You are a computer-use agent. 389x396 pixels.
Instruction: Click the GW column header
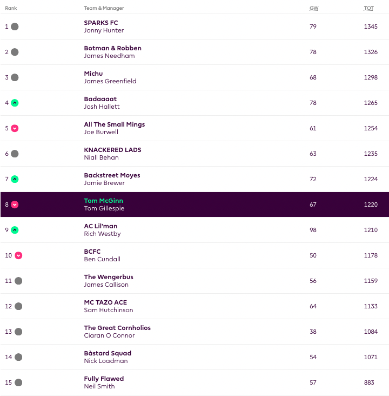click(x=313, y=8)
